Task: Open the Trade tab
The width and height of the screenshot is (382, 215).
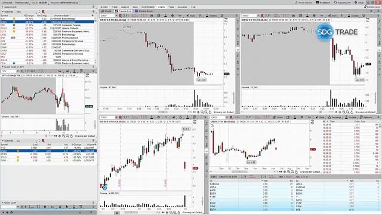Action: (x=115, y=7)
